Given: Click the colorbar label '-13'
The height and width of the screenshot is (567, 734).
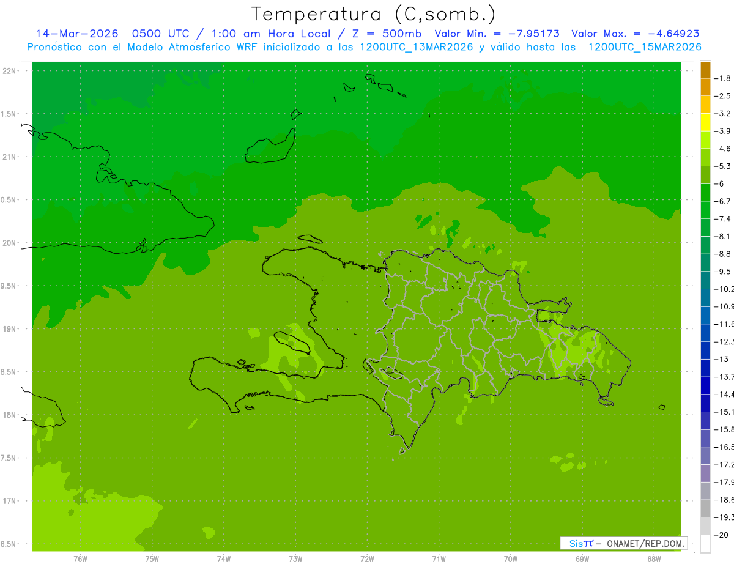Looking at the screenshot, I should click(721, 359).
